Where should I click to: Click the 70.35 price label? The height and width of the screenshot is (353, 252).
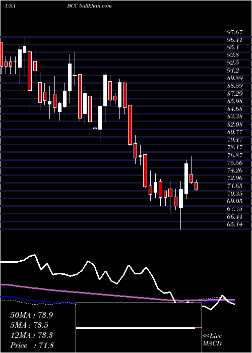coord(235,193)
